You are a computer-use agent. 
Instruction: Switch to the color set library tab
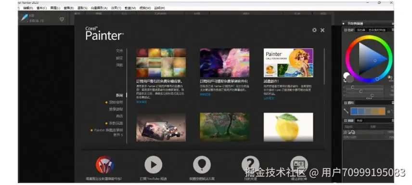tap(376, 30)
